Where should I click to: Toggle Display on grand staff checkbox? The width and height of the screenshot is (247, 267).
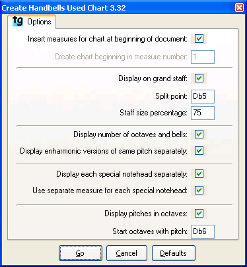(x=199, y=78)
